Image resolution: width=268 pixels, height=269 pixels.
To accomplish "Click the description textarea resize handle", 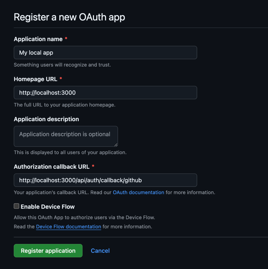I will 116,144.
